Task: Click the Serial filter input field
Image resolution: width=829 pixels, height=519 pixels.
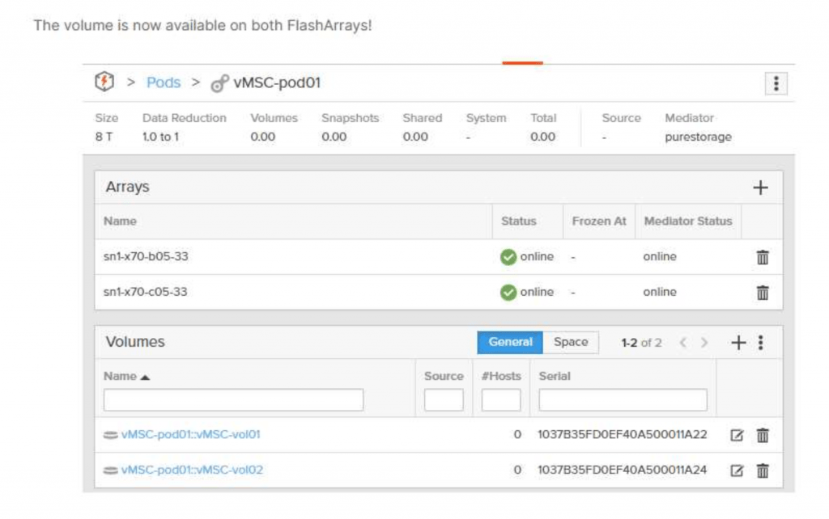Action: coord(623,399)
